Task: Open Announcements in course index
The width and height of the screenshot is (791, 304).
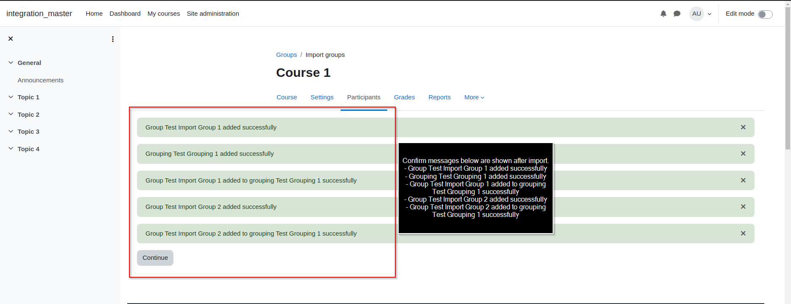Action: coord(41,80)
